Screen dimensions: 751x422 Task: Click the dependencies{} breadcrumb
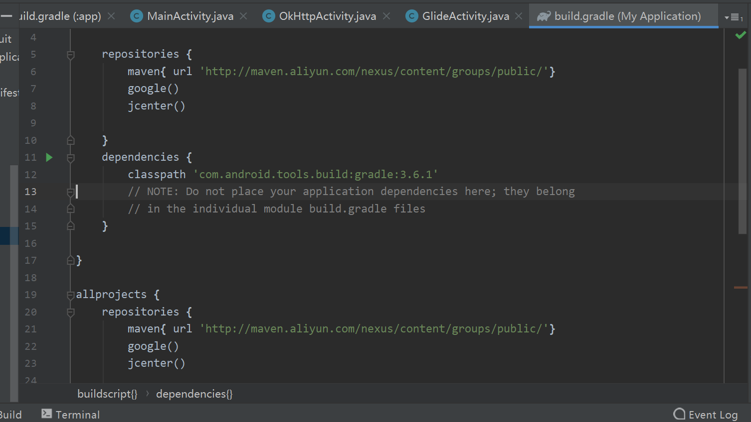pyautogui.click(x=194, y=394)
